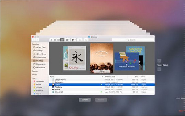Select the Academy file row

(x=102, y=87)
